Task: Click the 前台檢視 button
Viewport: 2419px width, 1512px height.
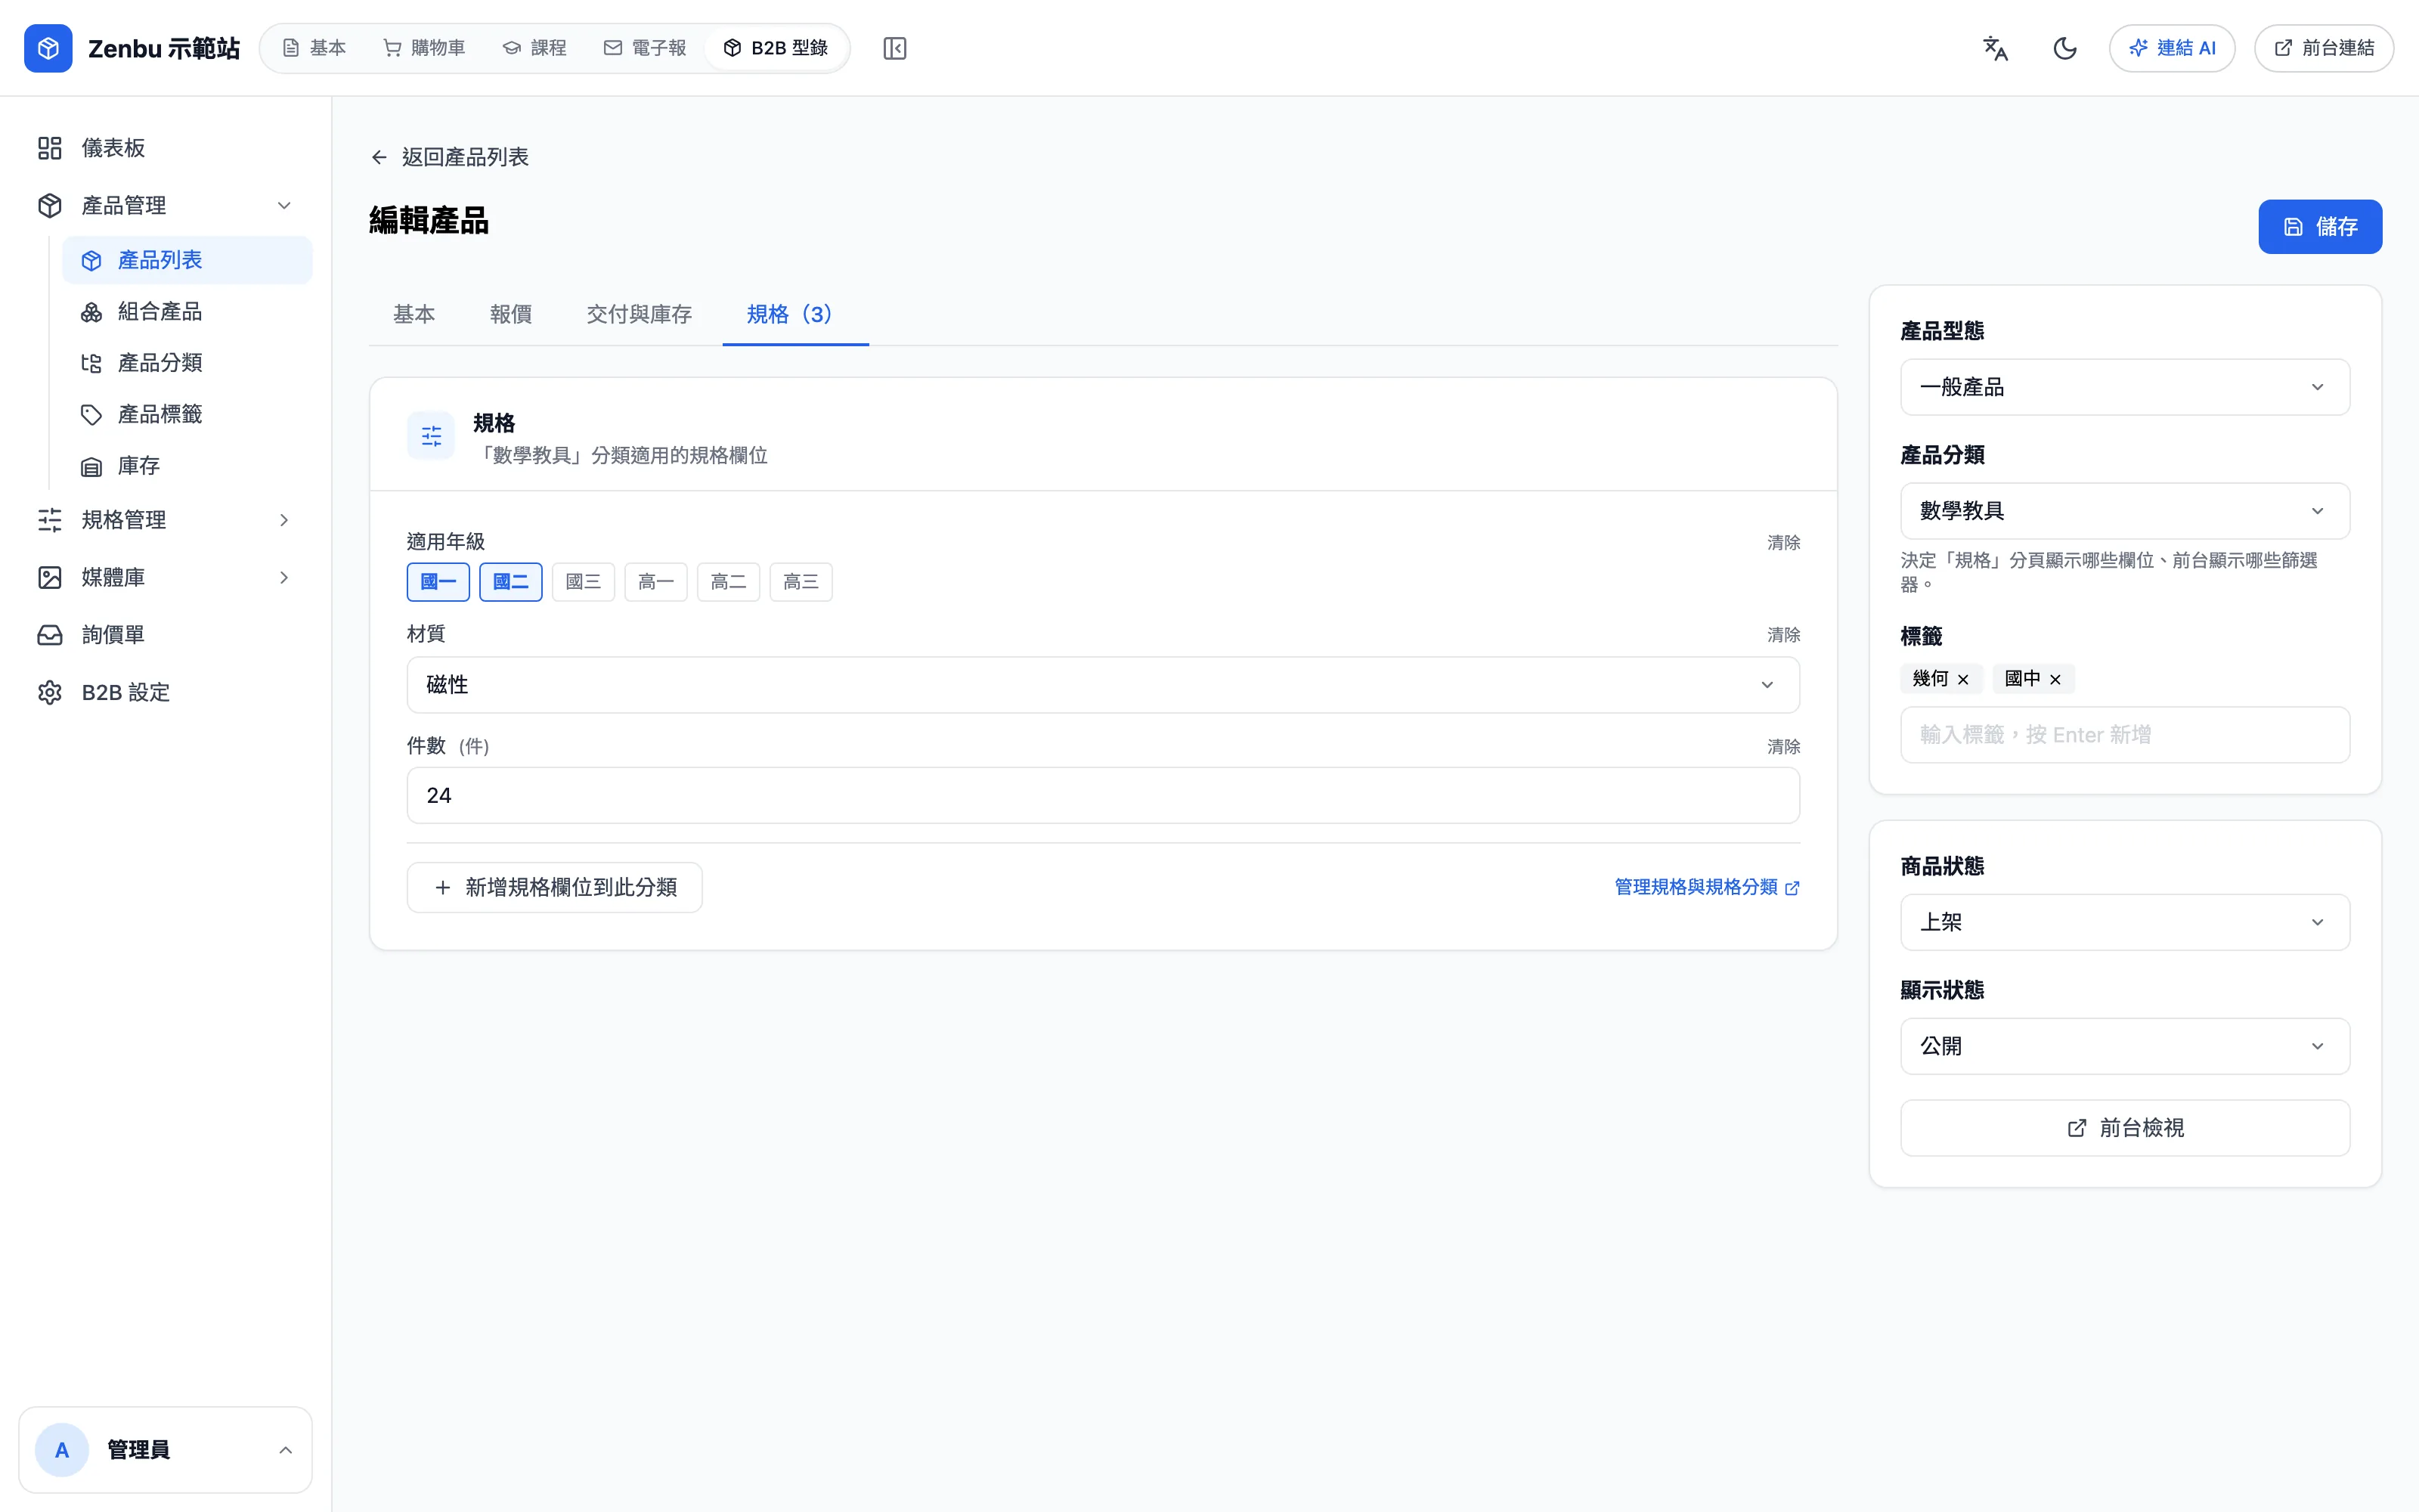Action: (2124, 1128)
